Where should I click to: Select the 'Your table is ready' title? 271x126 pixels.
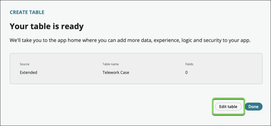click(47, 27)
